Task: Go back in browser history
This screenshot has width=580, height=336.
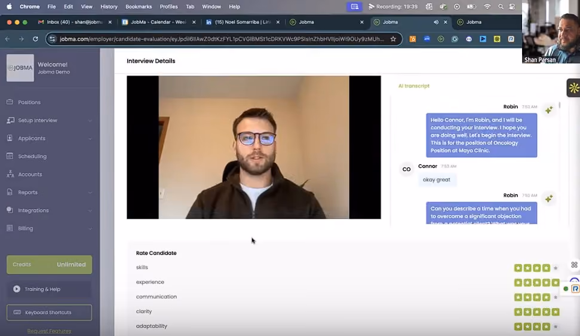Action: [x=7, y=39]
